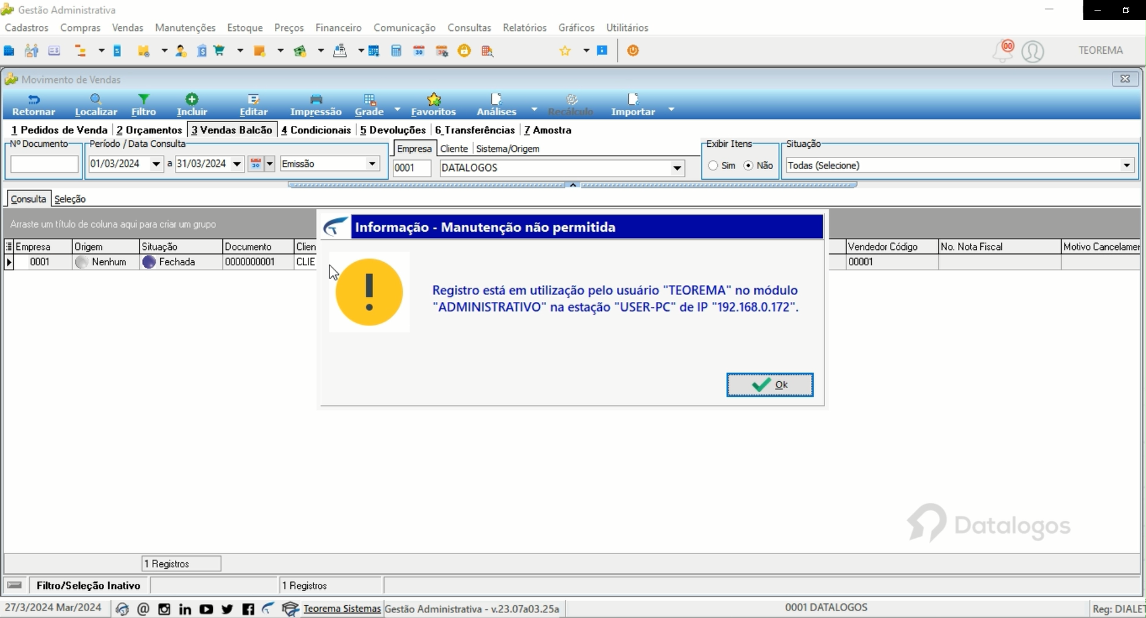Open the Relatórios menu
This screenshot has width=1146, height=618.
pyautogui.click(x=525, y=28)
